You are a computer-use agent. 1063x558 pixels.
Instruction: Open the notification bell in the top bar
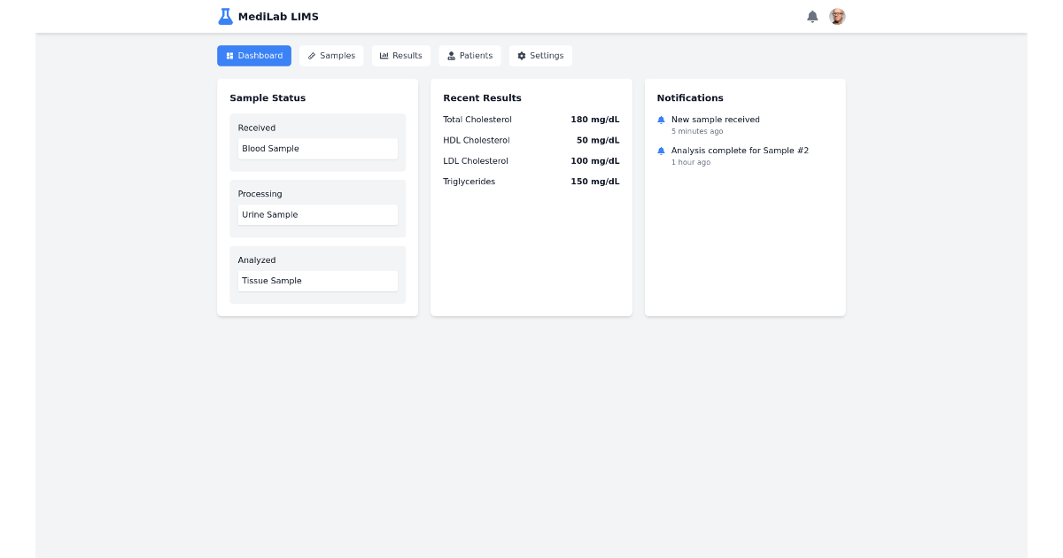click(812, 16)
